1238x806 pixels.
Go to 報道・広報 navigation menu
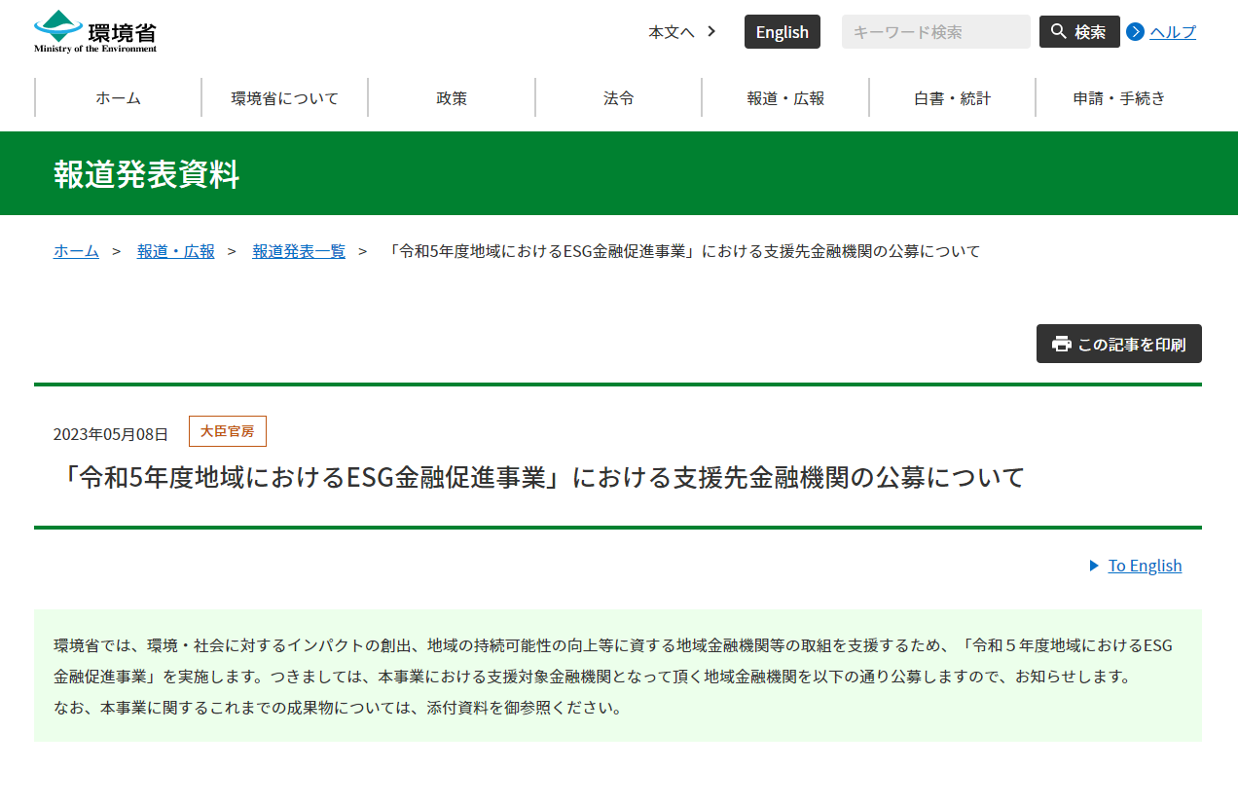coord(785,97)
